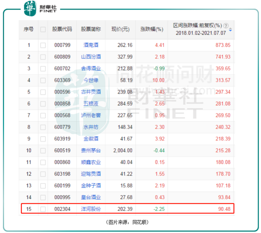Image resolution: width=261 pixels, height=233 pixels.
Task: Select the price 15.88
Action: click(x=126, y=186)
